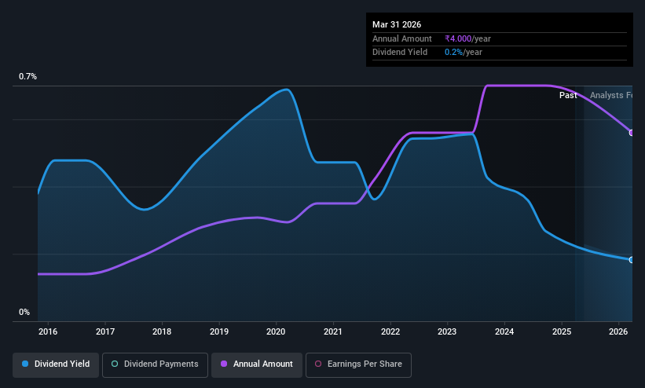Toggle the Dividend Yield legend button
645x388 pixels.
(56, 365)
